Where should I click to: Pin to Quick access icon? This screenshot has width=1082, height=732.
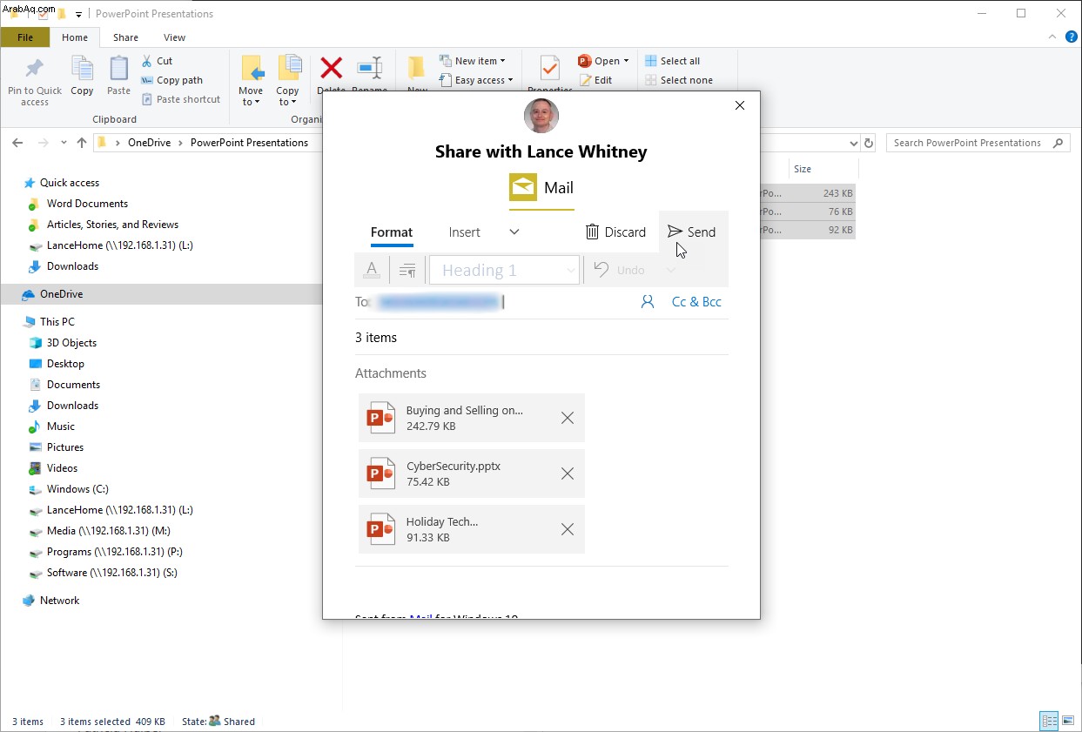point(35,69)
